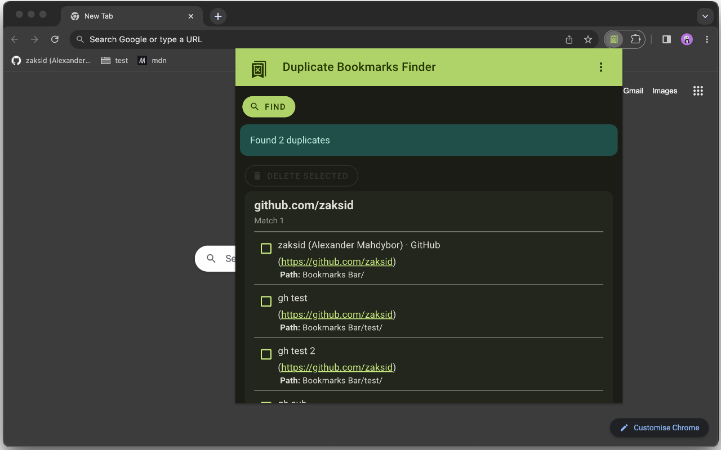Check the 'gh test 2' bookmark checkbox
Screen dimensions: 721x450
266,354
